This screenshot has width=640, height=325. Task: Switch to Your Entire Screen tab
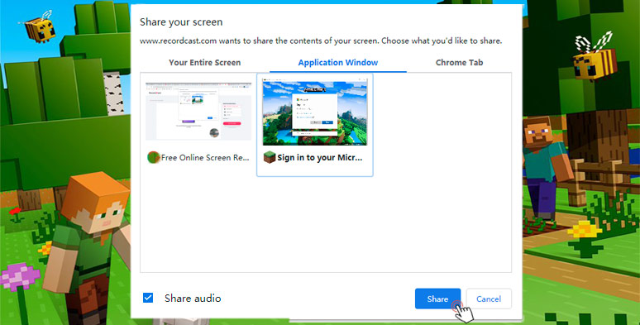204,63
